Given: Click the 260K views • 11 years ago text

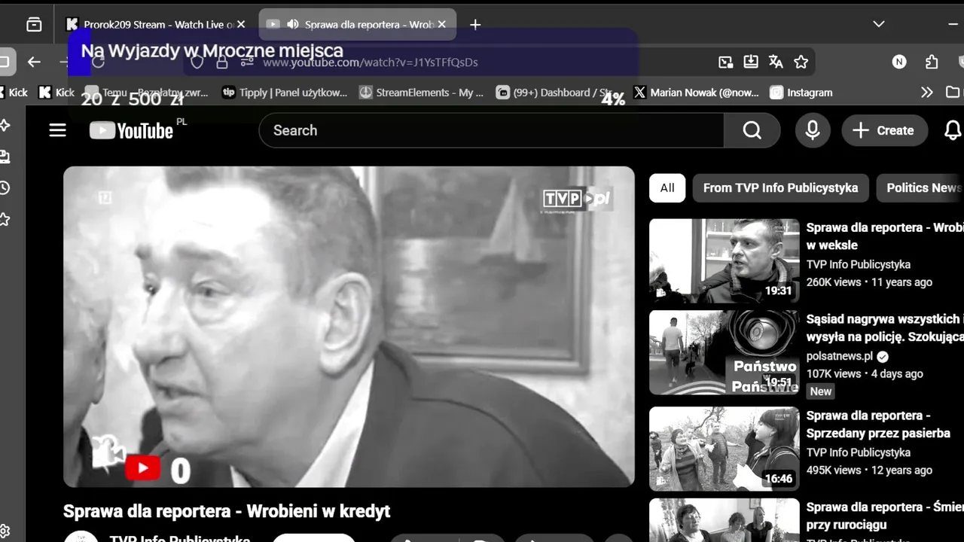Looking at the screenshot, I should [869, 282].
